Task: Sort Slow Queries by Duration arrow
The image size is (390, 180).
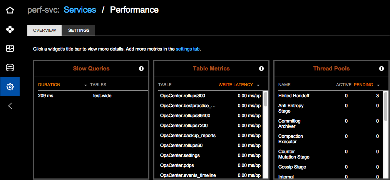Action: [x=85, y=85]
